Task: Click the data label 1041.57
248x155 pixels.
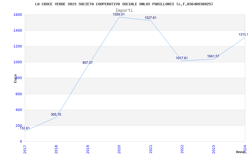Action: (x=213, y=56)
